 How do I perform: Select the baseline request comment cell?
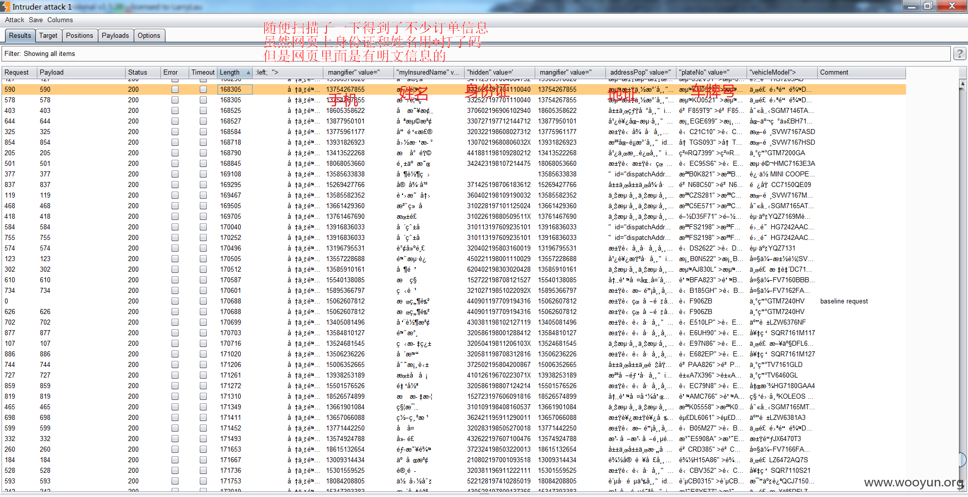click(x=844, y=301)
